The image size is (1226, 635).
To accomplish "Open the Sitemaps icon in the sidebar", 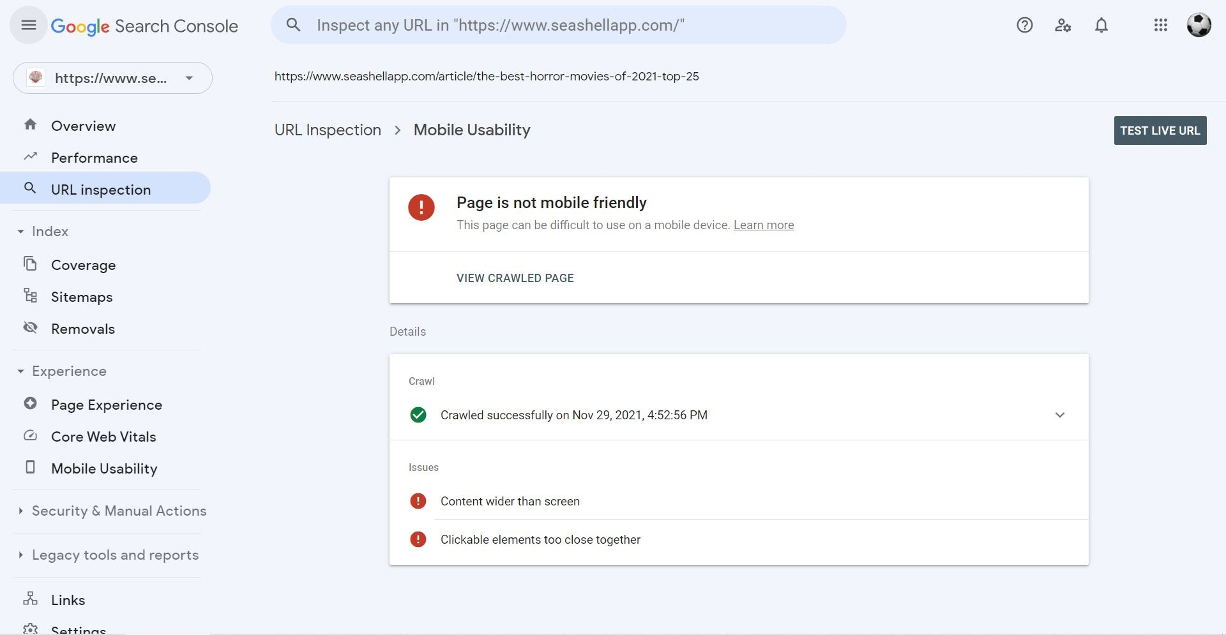I will coord(30,295).
